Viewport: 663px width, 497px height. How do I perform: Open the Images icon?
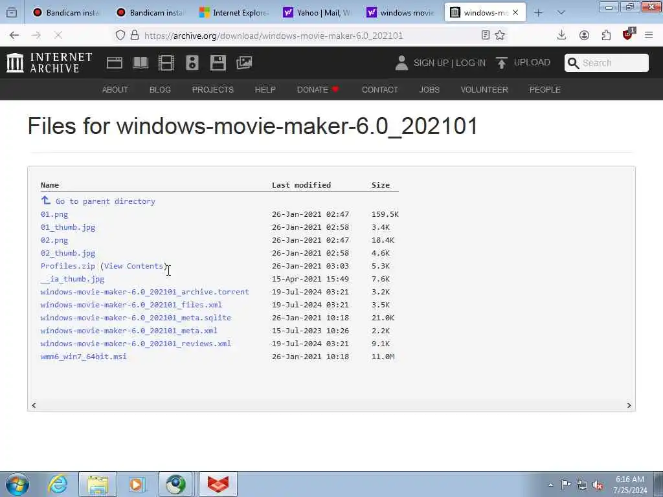pyautogui.click(x=244, y=63)
